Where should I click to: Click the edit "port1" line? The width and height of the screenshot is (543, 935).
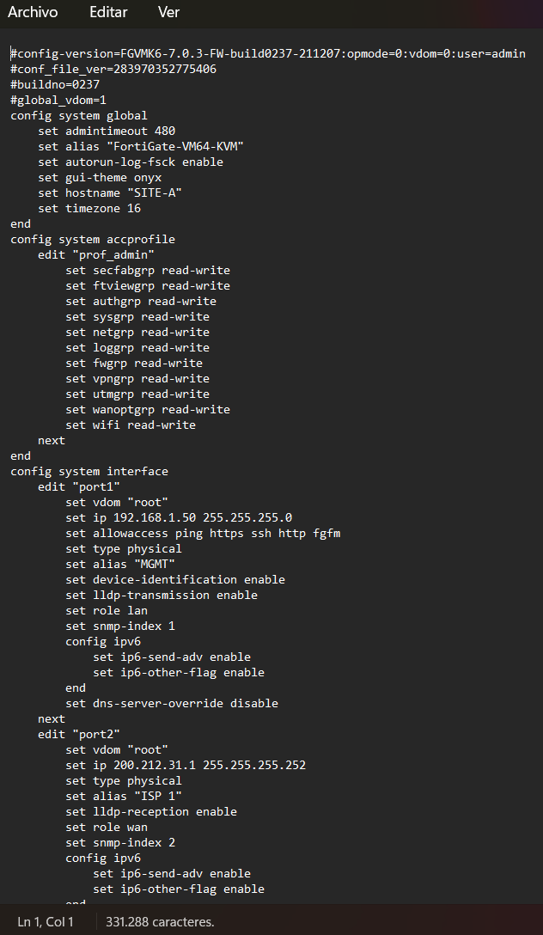coord(79,486)
